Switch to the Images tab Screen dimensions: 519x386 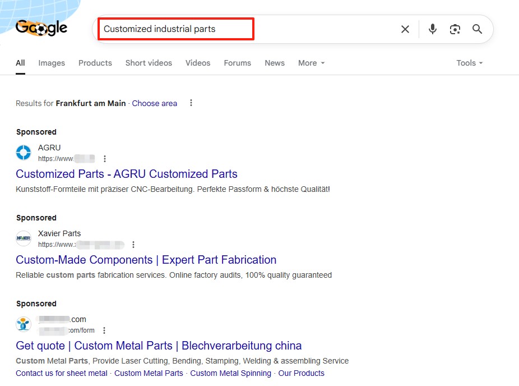coord(52,63)
